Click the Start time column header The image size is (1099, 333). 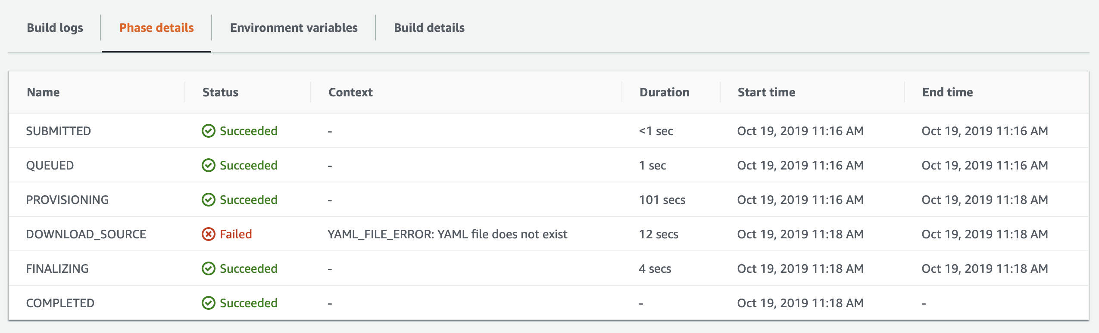[766, 92]
